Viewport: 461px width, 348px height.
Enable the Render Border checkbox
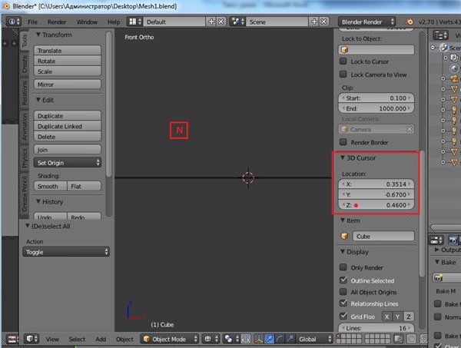coord(344,143)
